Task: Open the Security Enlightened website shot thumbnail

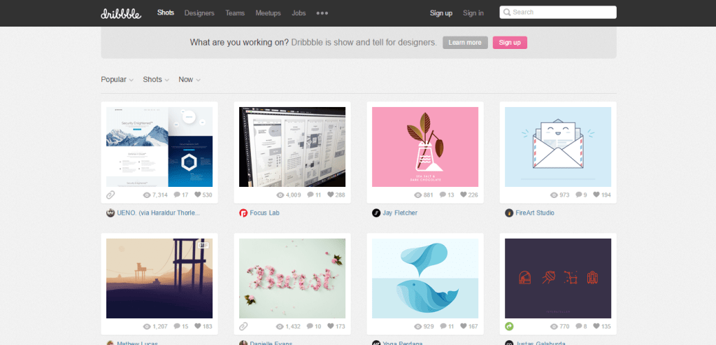Action: 159,147
